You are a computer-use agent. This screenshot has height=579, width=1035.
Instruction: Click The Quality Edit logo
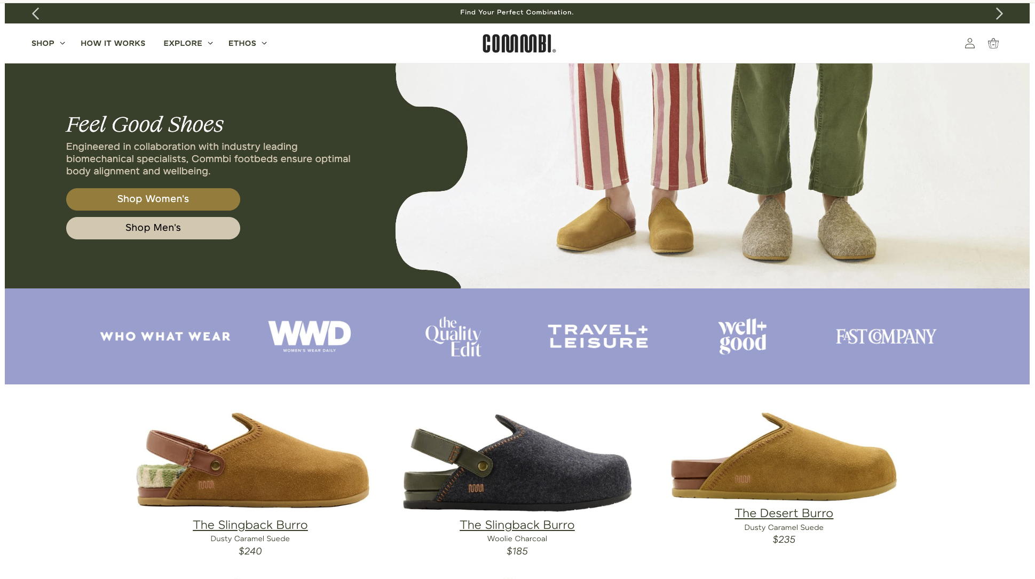tap(453, 337)
